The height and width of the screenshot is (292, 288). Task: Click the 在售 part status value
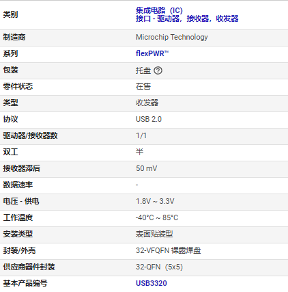(143, 86)
